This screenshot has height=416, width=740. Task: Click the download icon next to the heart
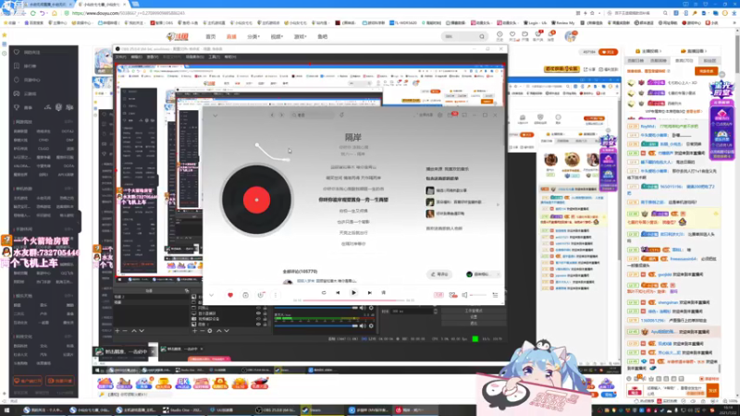pos(245,295)
